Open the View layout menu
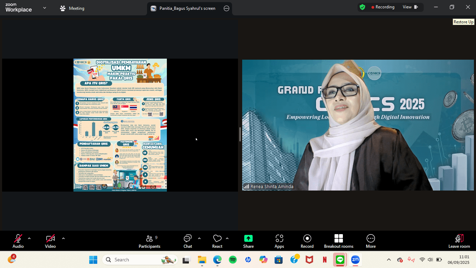 click(410, 7)
